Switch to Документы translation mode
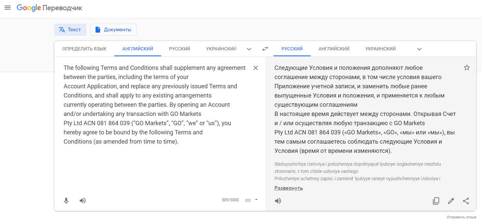 click(x=113, y=30)
